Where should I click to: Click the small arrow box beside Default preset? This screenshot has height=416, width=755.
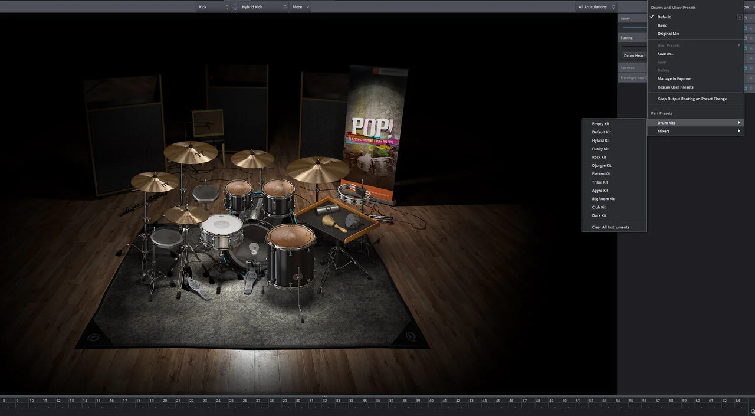739,17
